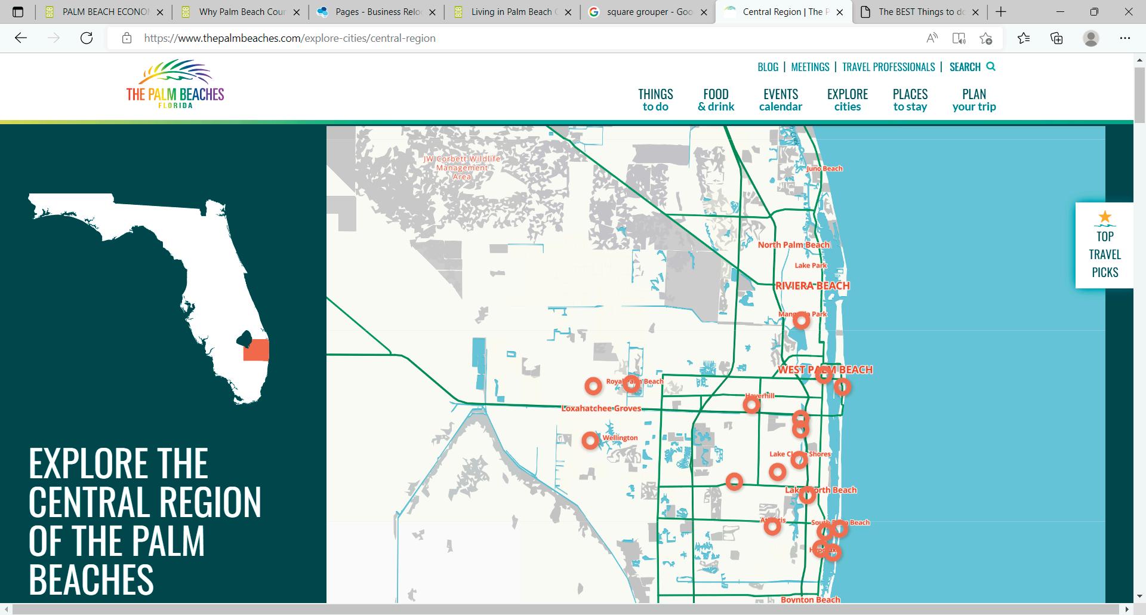Select the Royal Palm Beach map marker
Screen dimensions: 1146x615
631,384
